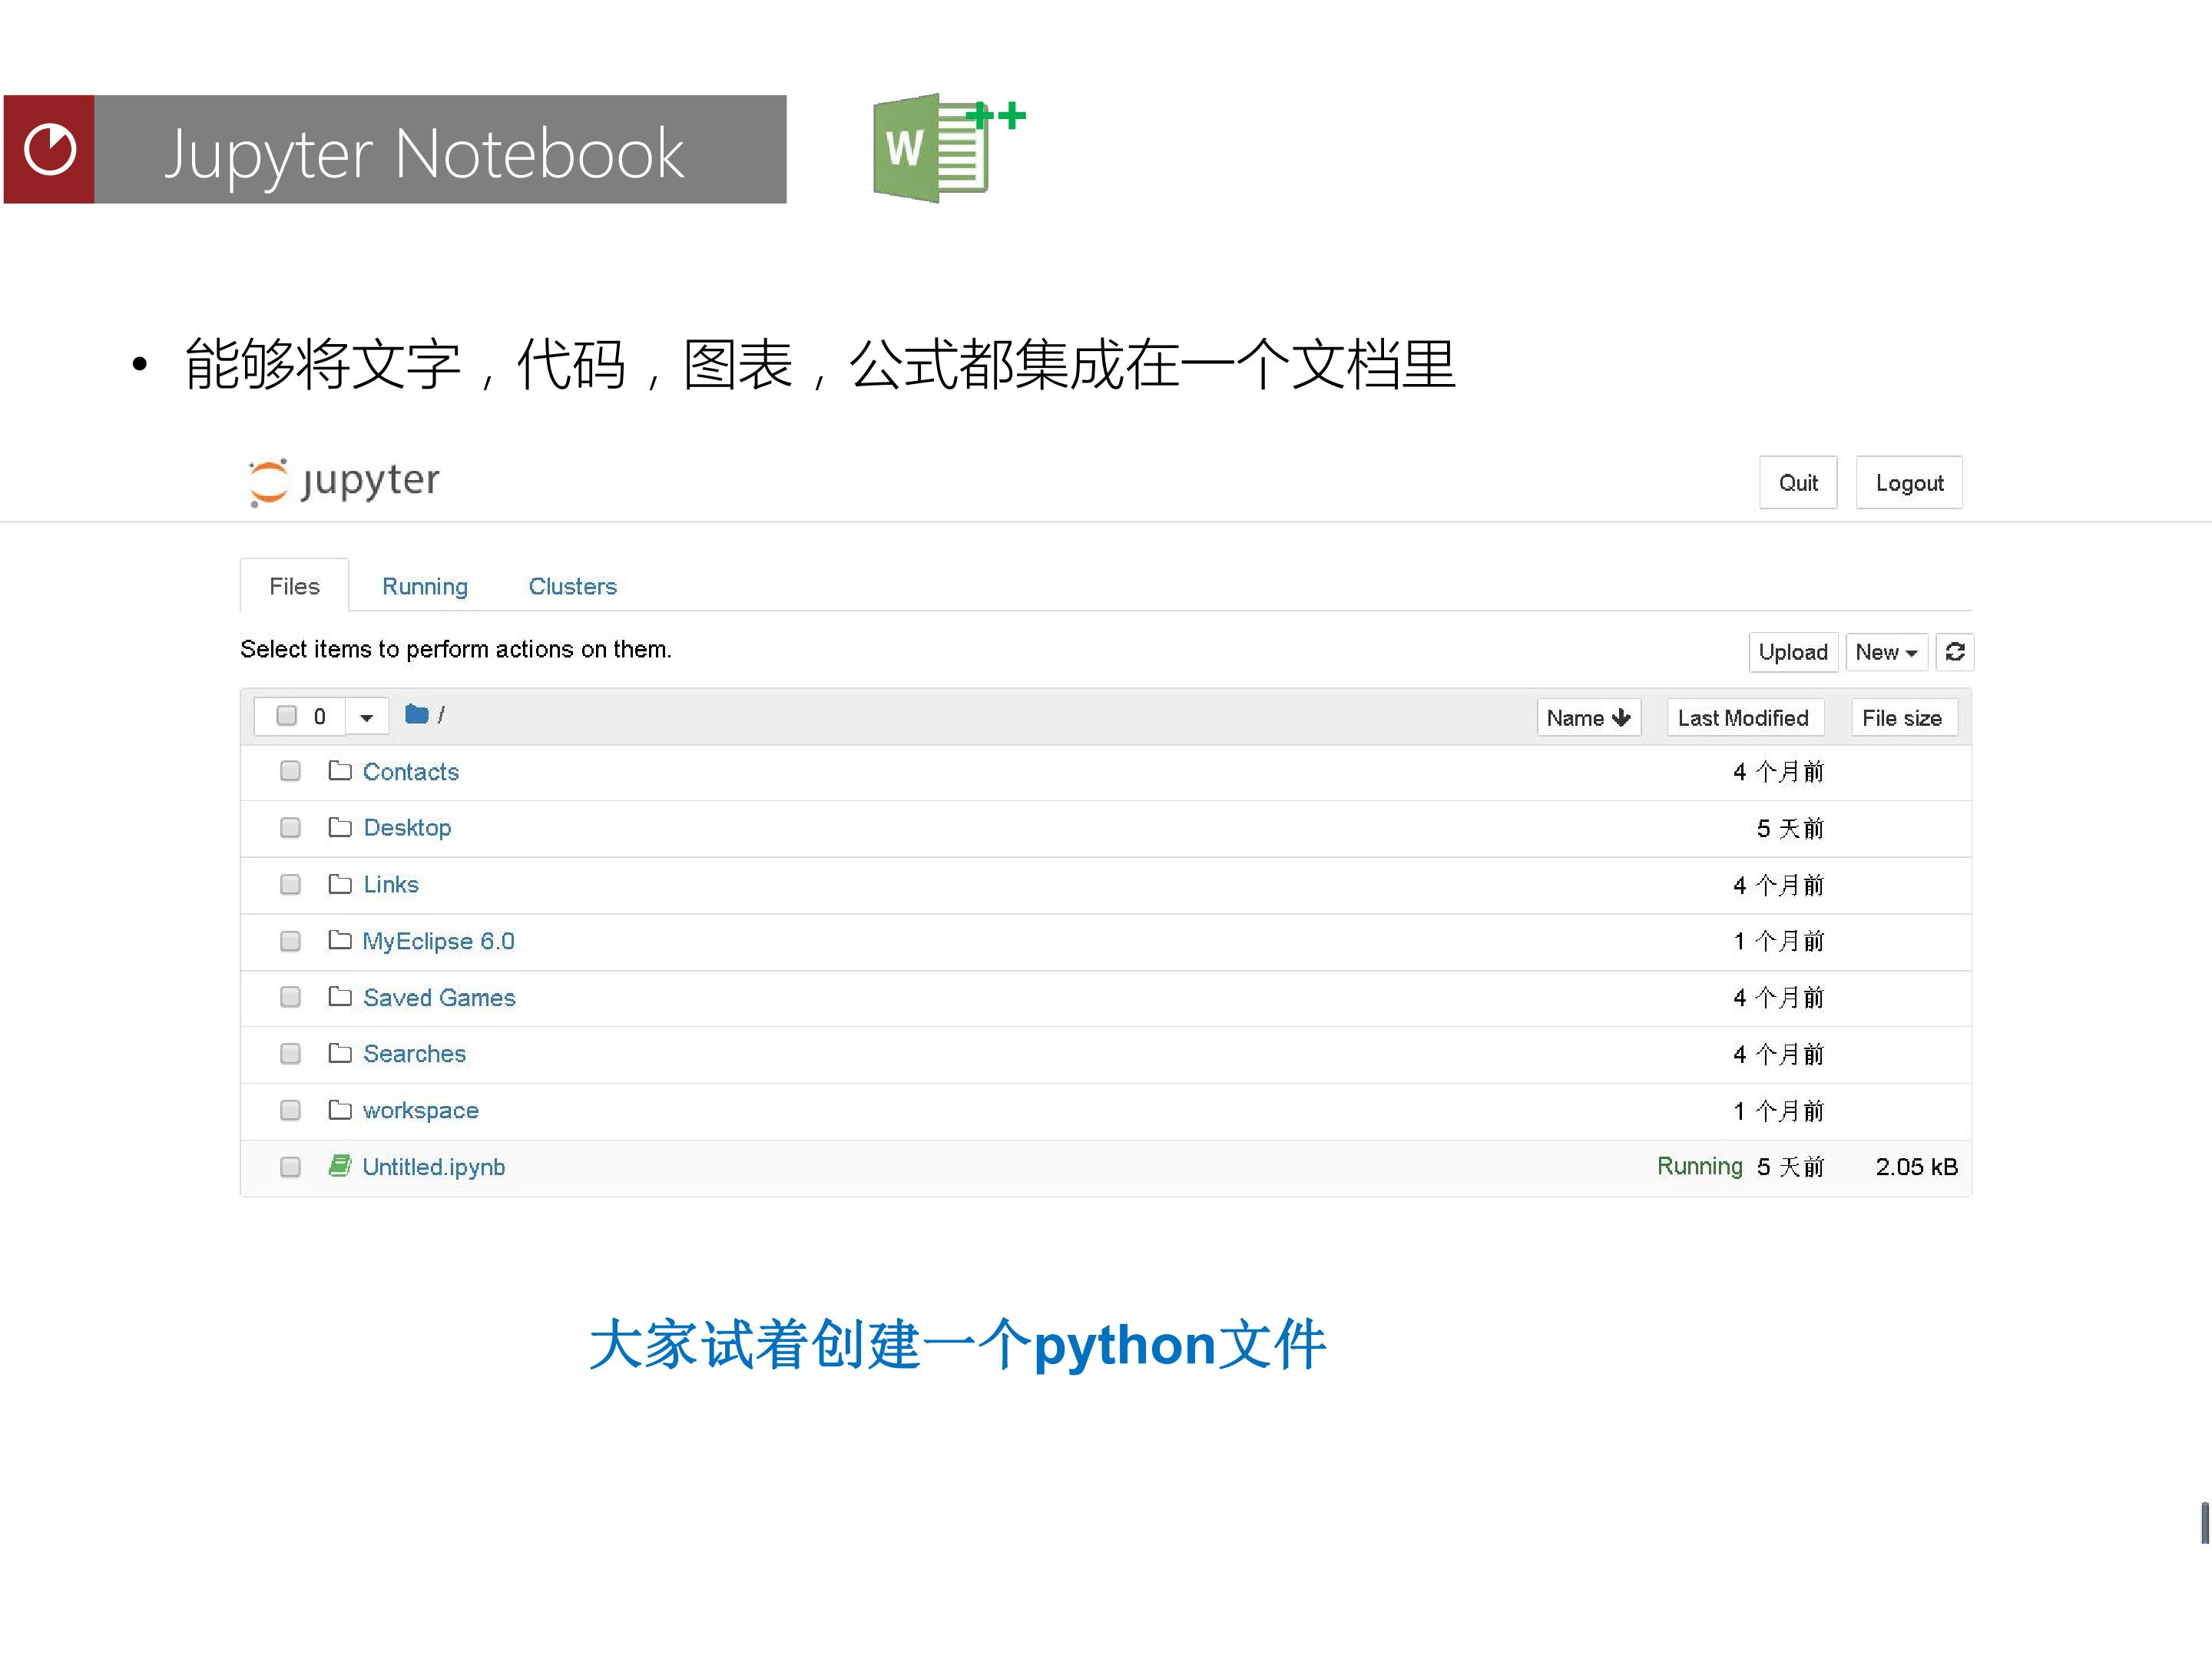Image resolution: width=2212 pixels, height=1659 pixels.
Task: Expand the selection type dropdown arrow
Action: tap(367, 717)
